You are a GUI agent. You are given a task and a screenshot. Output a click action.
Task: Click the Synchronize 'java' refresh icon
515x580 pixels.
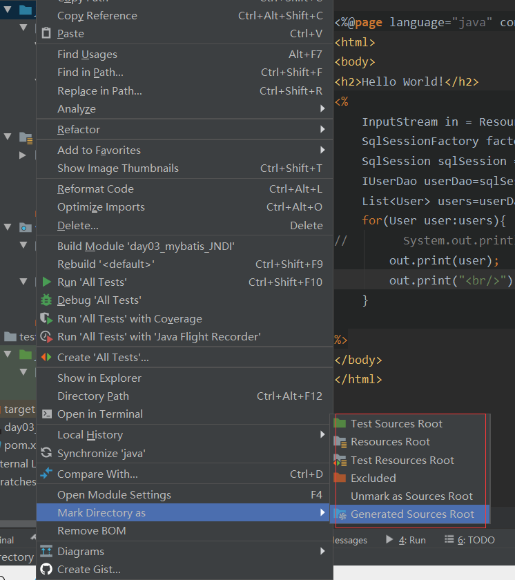[46, 453]
